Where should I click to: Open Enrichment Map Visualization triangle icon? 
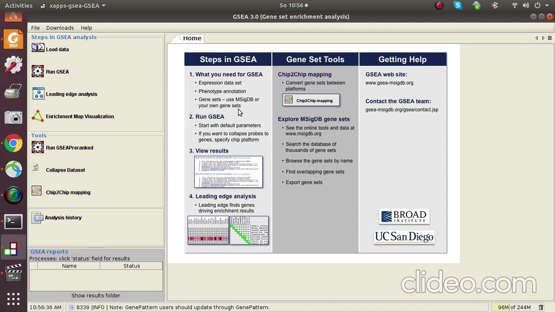tap(38, 116)
